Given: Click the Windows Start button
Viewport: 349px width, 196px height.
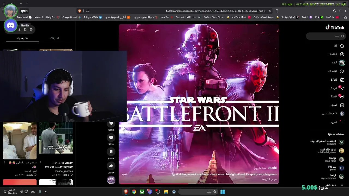Looking at the screenshot, I should coord(222,192).
